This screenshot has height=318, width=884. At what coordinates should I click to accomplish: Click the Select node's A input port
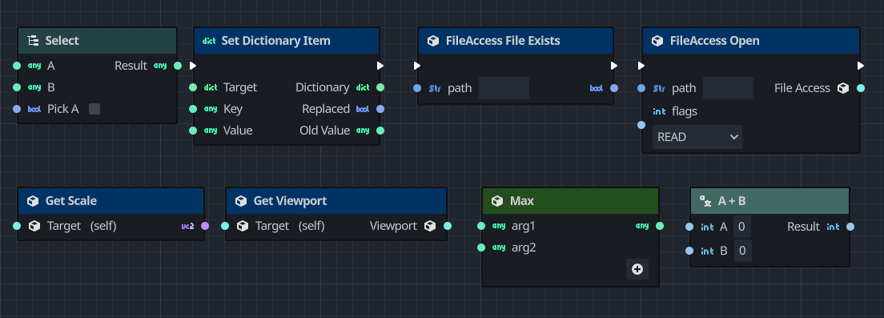point(17,66)
